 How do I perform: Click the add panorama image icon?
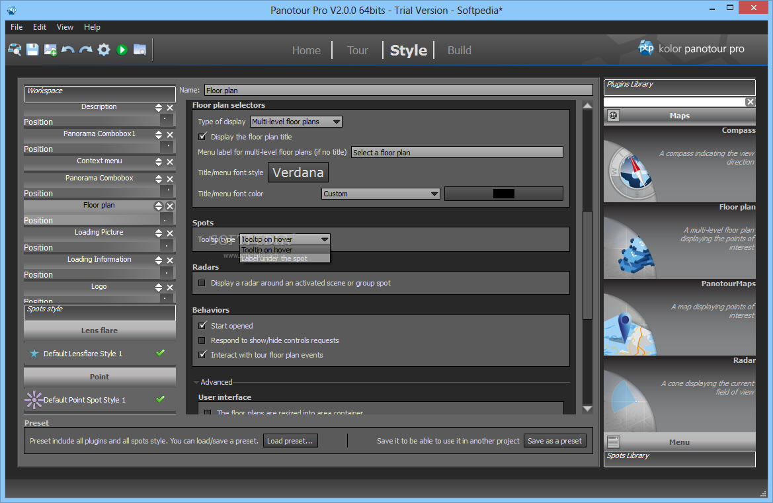pyautogui.click(x=50, y=50)
